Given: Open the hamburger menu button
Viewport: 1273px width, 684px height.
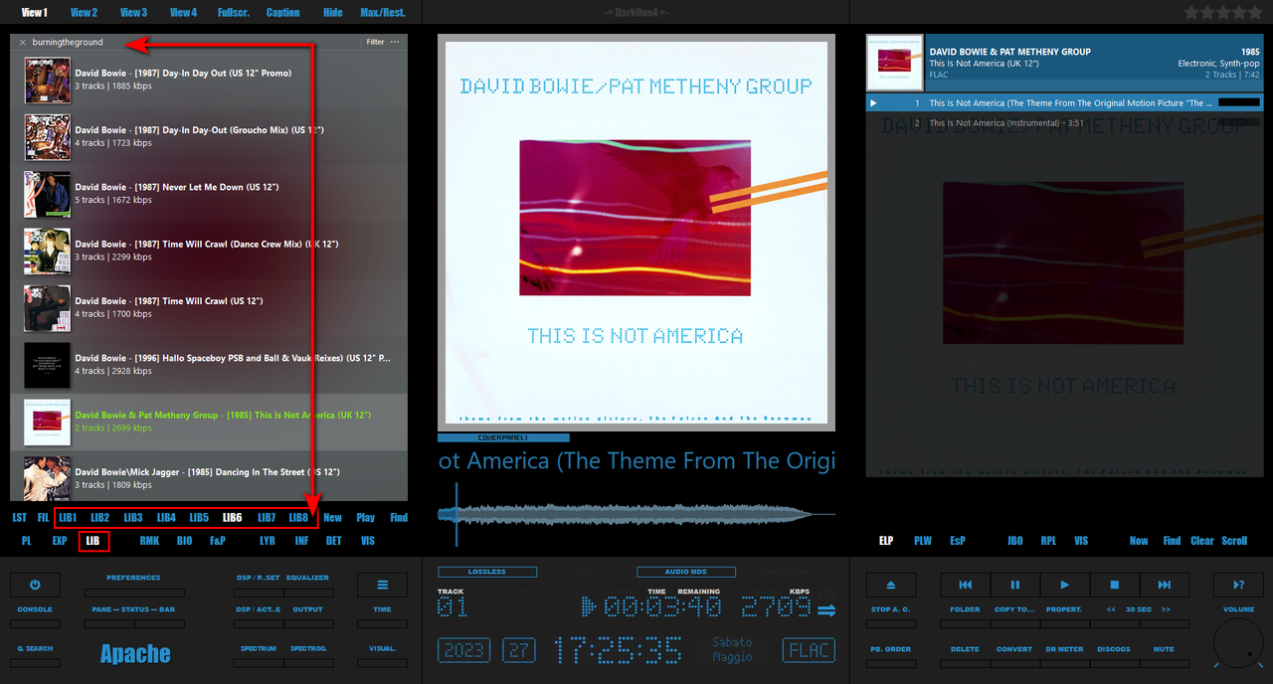Looking at the screenshot, I should [x=382, y=586].
